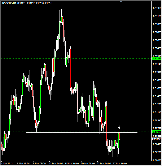
Task: Select the grey current bid price line
Action: (x=76, y=139)
